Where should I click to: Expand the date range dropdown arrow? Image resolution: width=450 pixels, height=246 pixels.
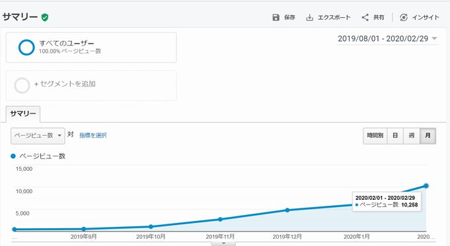[434, 38]
